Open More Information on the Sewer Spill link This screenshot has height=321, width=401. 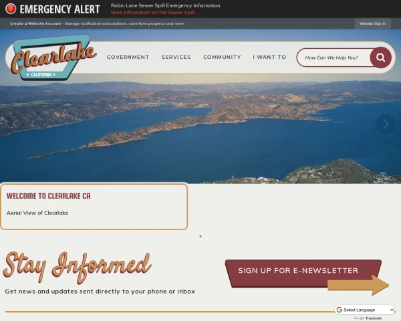[154, 13]
